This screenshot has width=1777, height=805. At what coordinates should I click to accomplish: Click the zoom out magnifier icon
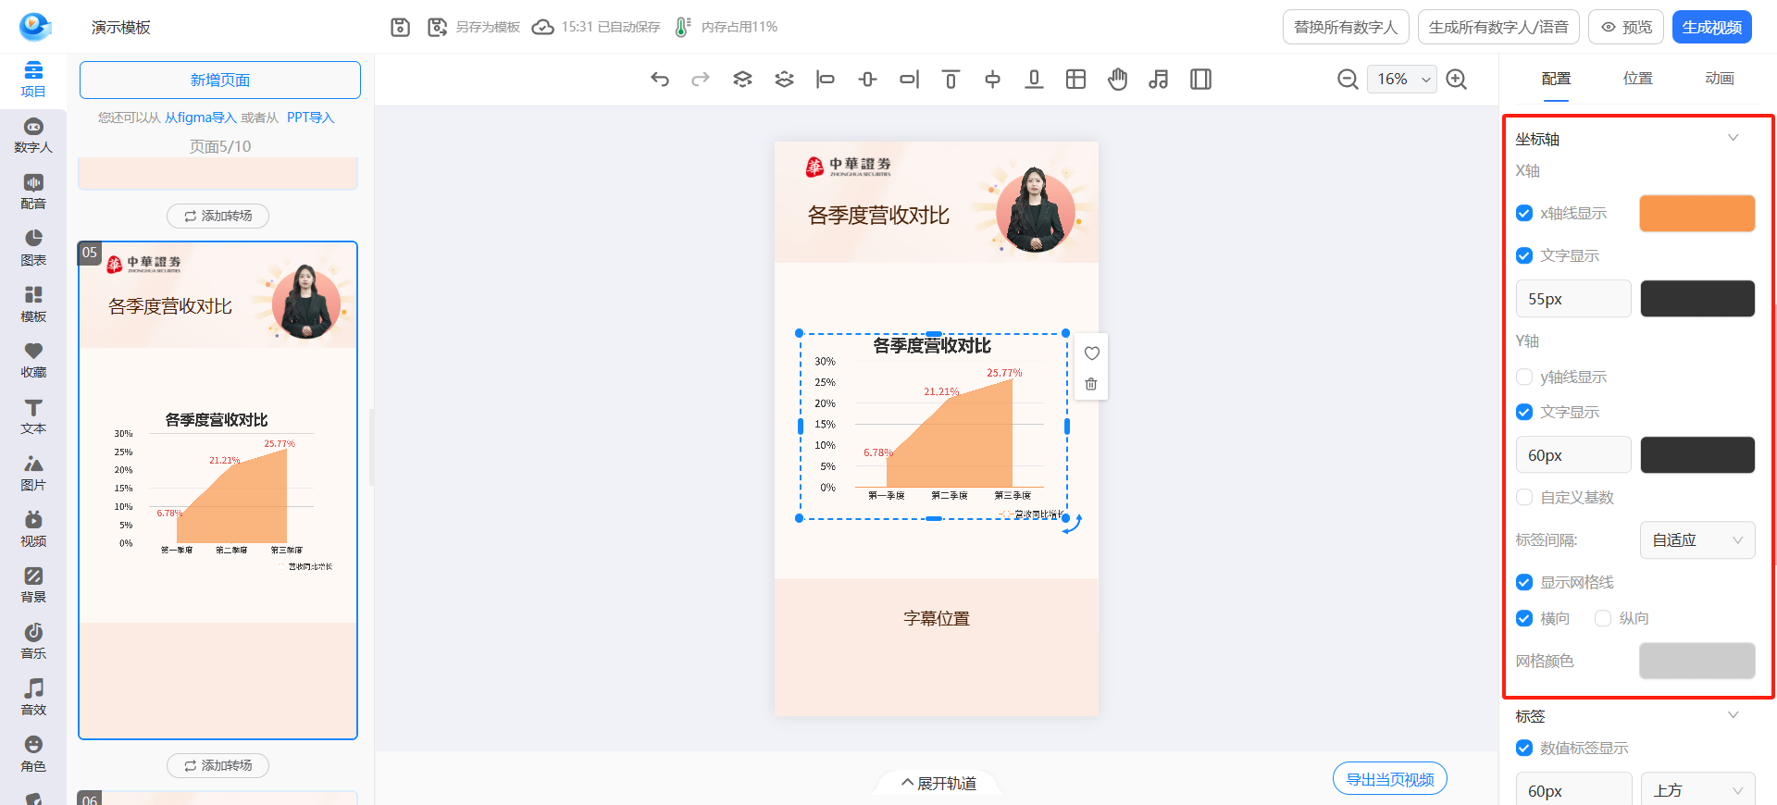pyautogui.click(x=1348, y=80)
